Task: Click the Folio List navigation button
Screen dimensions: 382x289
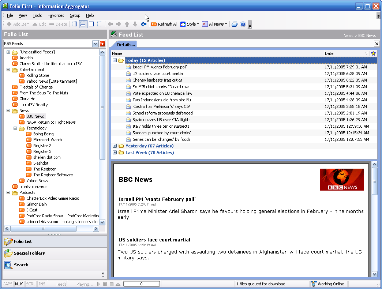Action: 55,241
